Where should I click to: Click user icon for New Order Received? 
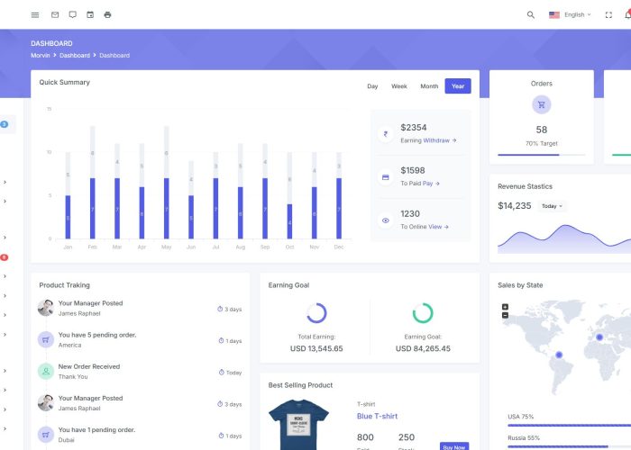tap(46, 371)
